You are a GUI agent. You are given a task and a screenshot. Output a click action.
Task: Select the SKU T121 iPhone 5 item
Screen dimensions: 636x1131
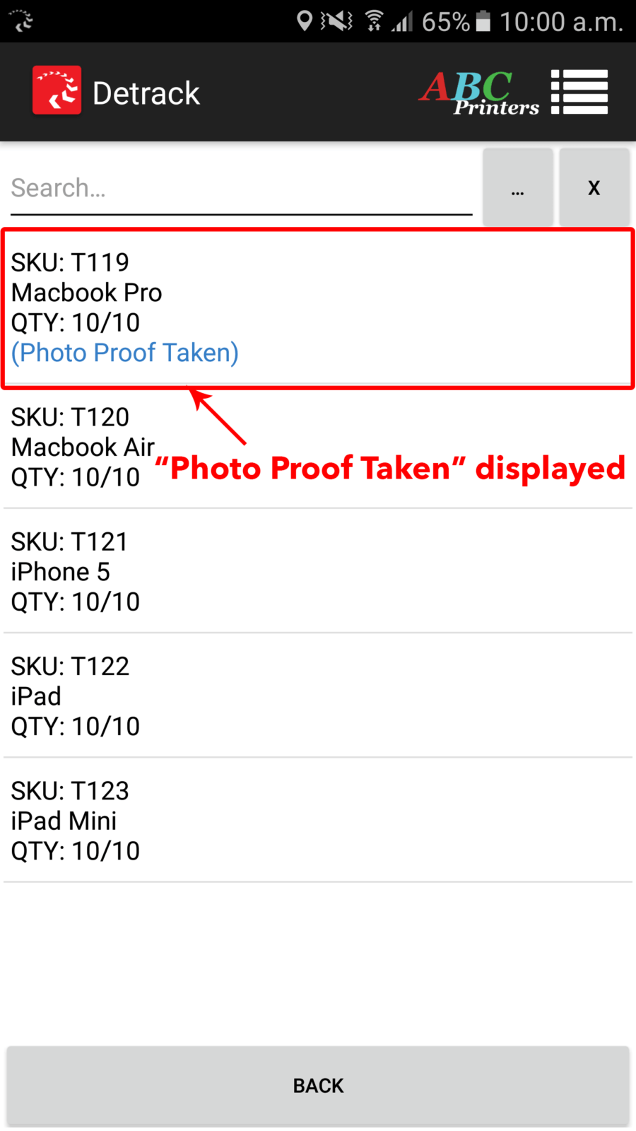coord(318,571)
